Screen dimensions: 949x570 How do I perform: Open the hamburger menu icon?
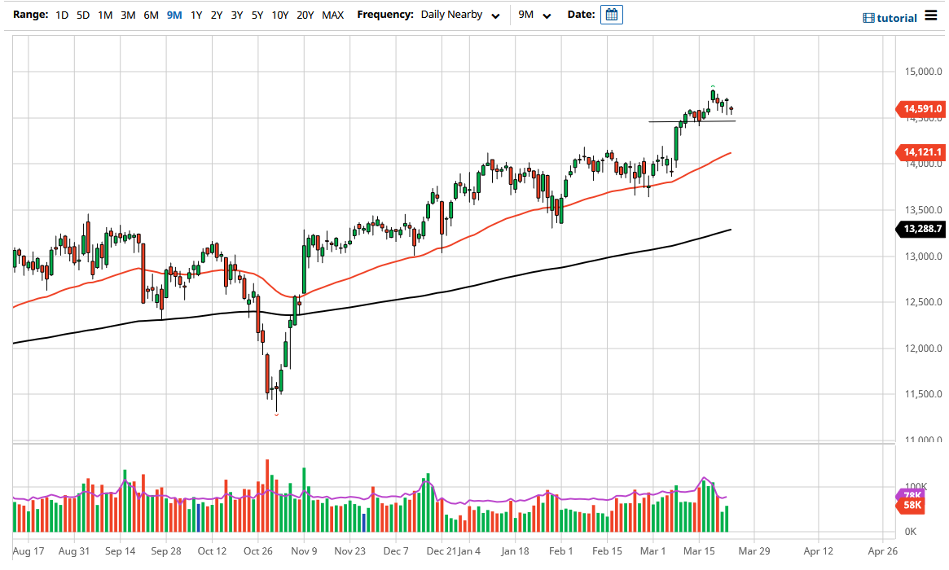pyautogui.click(x=930, y=16)
